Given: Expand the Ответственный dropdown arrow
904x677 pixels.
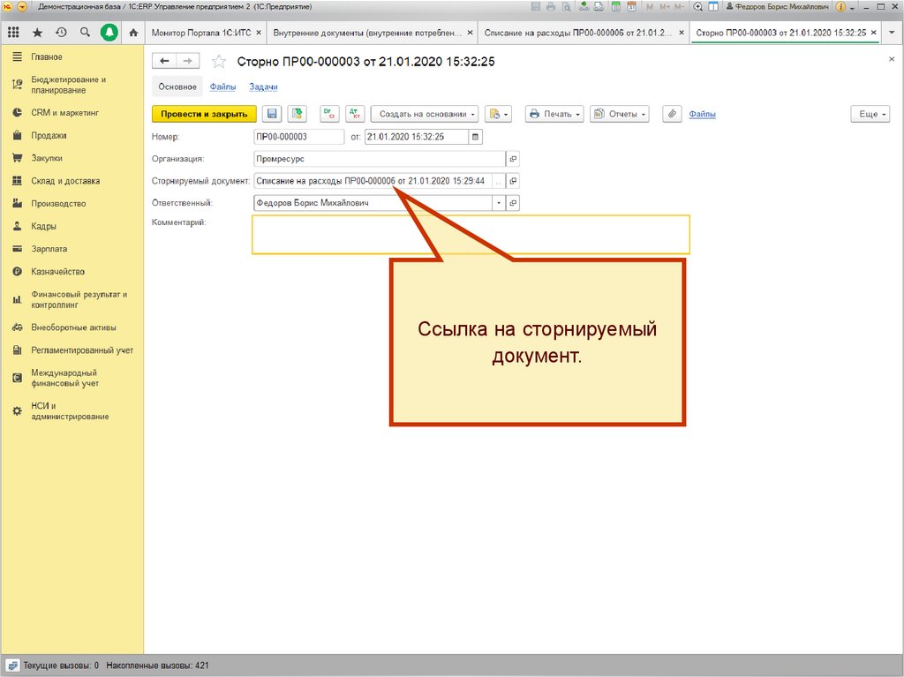Looking at the screenshot, I should click(x=499, y=203).
